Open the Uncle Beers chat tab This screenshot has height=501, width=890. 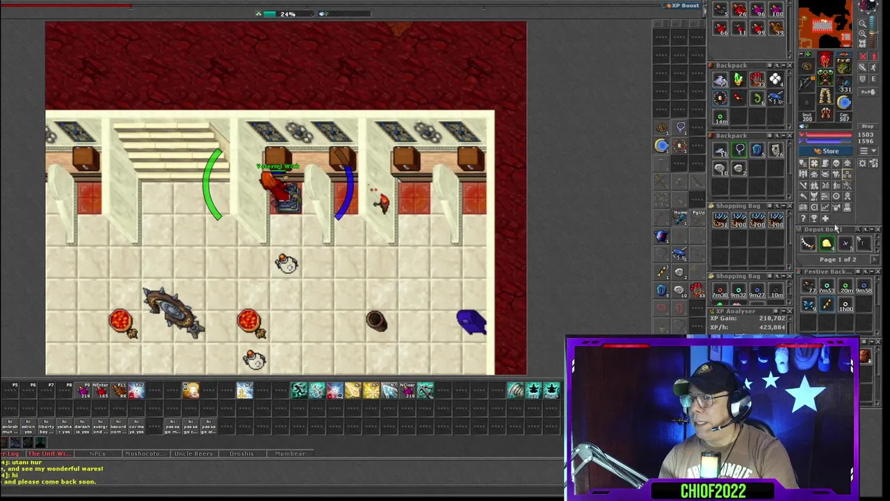[x=193, y=454]
